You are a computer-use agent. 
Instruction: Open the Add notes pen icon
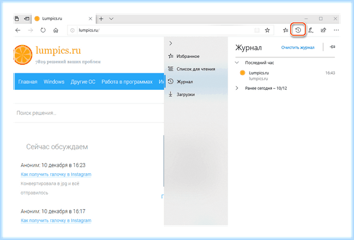(311, 30)
